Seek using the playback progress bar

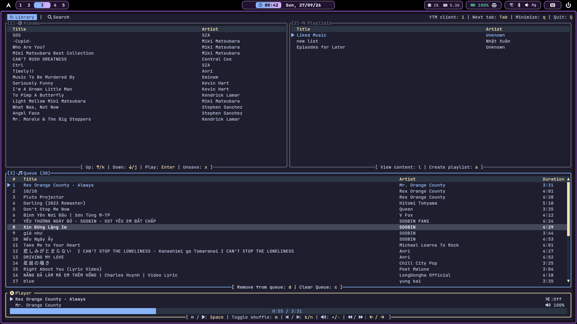[288, 311]
